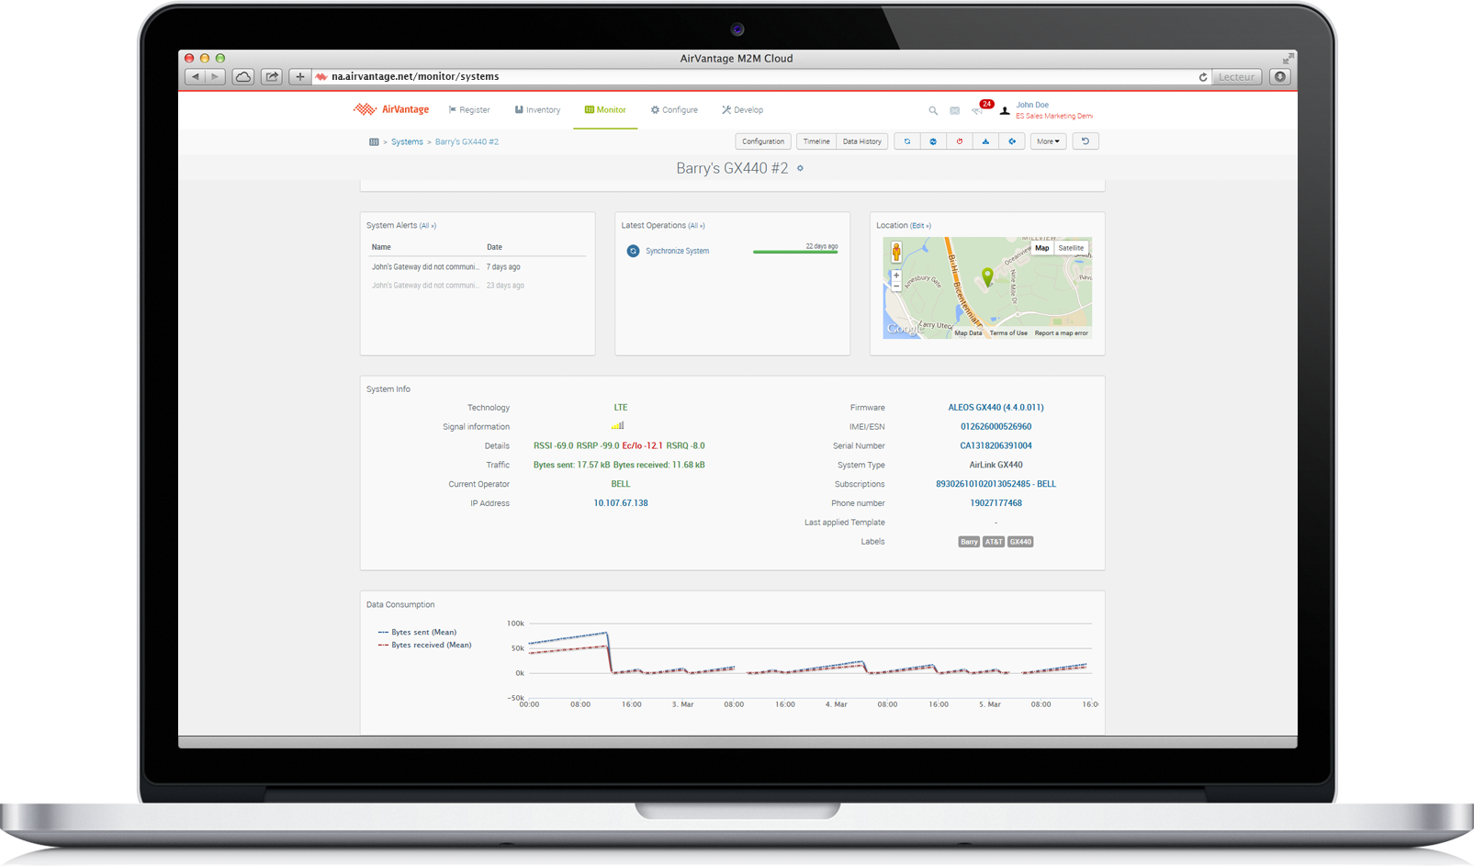Click the browser address bar URL field

tap(753, 77)
